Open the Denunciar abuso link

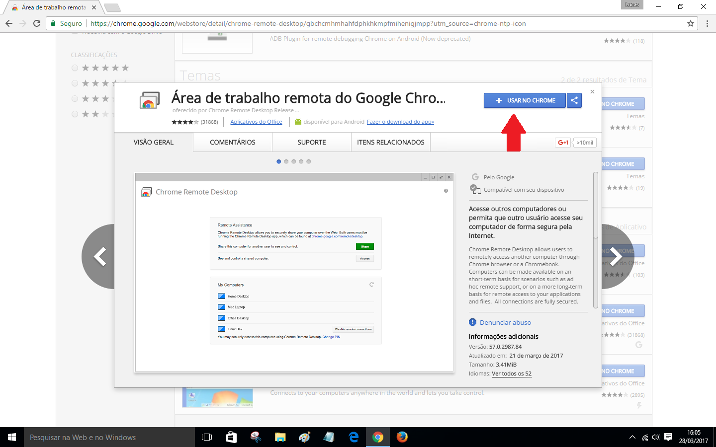tap(505, 322)
